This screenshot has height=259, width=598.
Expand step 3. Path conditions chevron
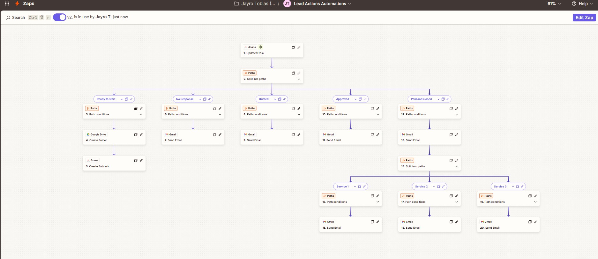coord(141,115)
